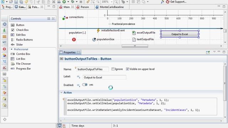
Task: Open the Run button dropdown arrow
Action: (68, 2)
